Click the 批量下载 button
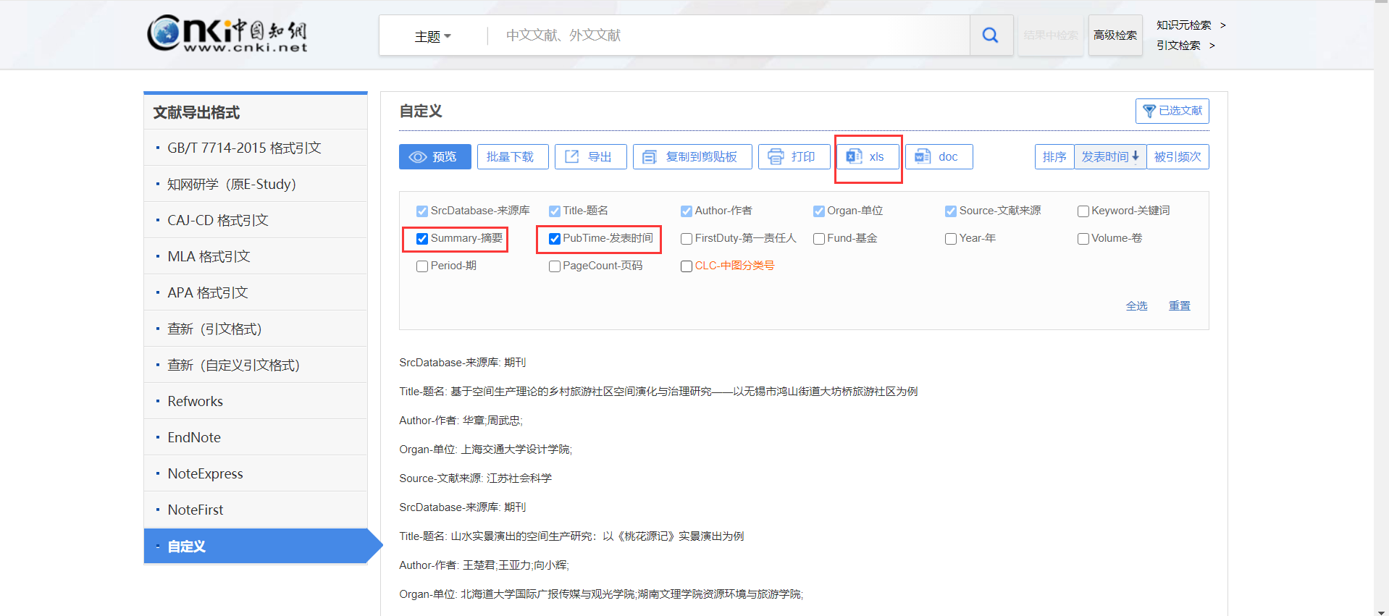Image resolution: width=1389 pixels, height=616 pixels. click(x=513, y=156)
